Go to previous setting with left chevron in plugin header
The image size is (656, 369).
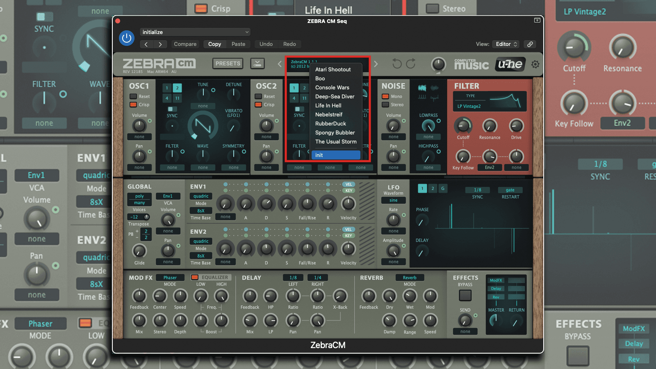(x=146, y=44)
